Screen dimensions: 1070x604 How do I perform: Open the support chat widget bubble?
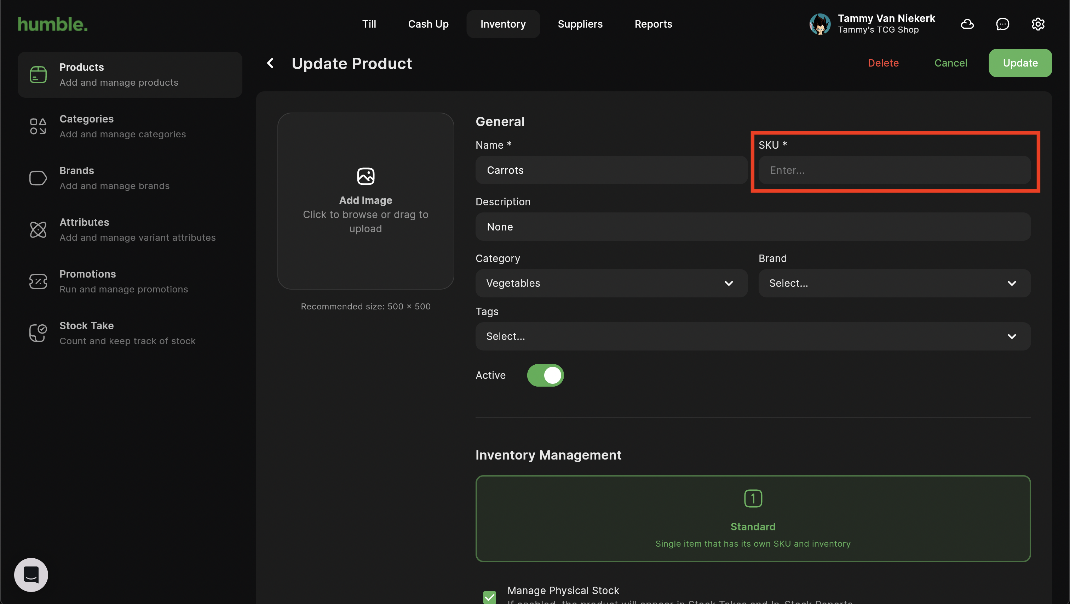[x=31, y=575]
